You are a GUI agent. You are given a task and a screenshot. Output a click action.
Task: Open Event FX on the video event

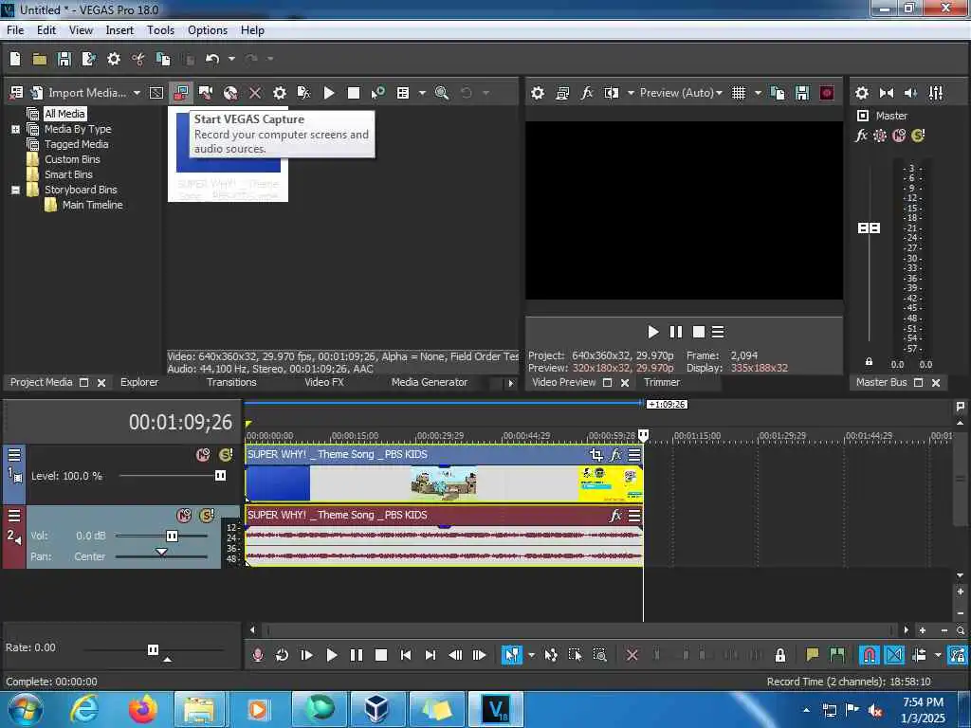pos(614,455)
